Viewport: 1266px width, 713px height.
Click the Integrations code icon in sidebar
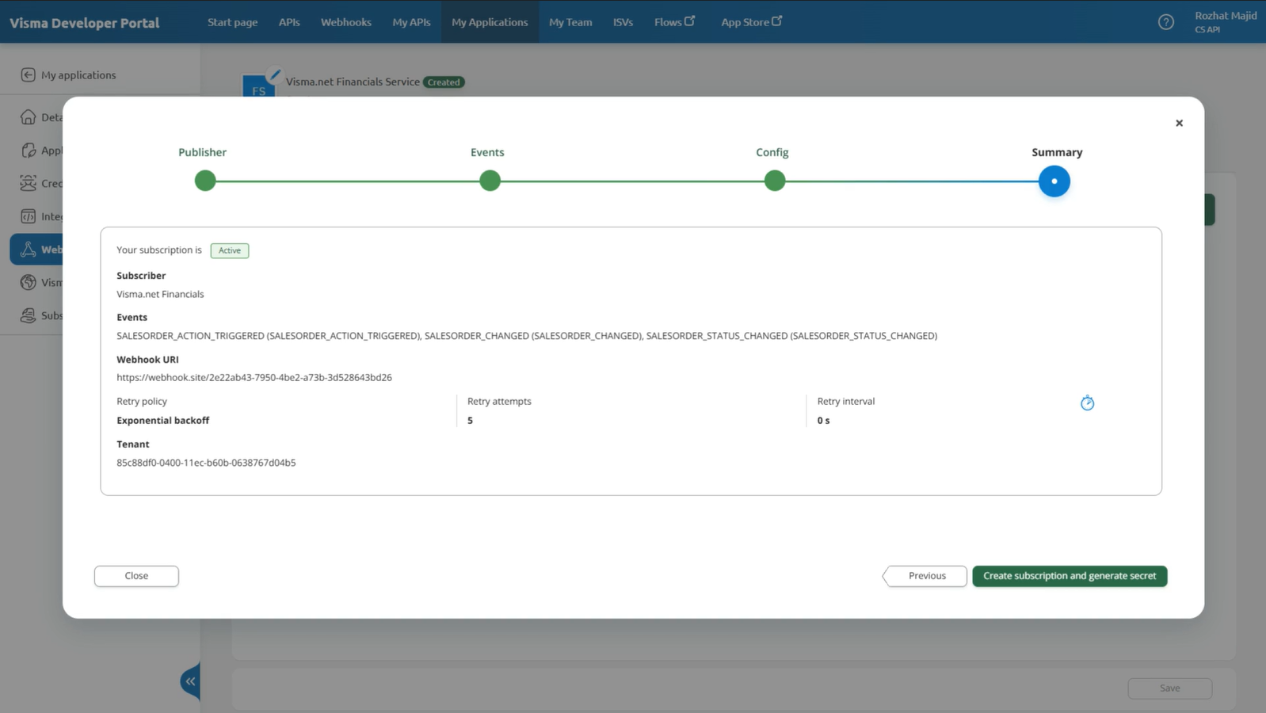(29, 216)
